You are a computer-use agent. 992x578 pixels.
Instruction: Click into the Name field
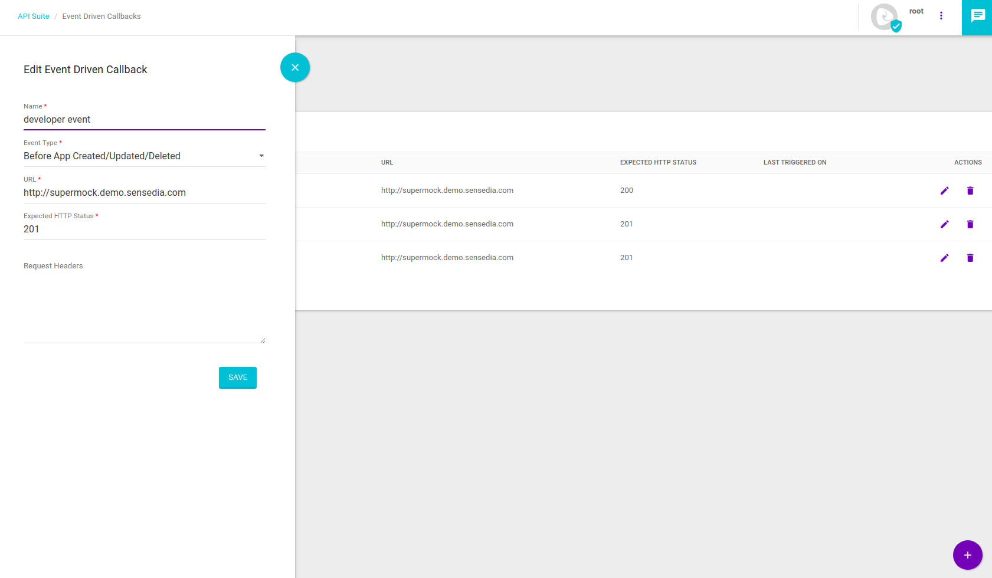(x=144, y=120)
